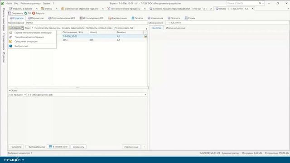Open the ? help menu
Viewport: 290px width, 163px height.
pos(53,3)
